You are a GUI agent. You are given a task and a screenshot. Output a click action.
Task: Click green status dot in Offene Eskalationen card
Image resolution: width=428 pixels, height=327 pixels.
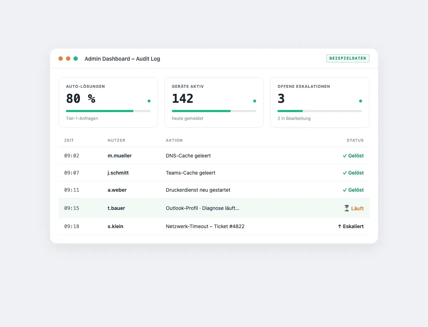[x=361, y=101]
